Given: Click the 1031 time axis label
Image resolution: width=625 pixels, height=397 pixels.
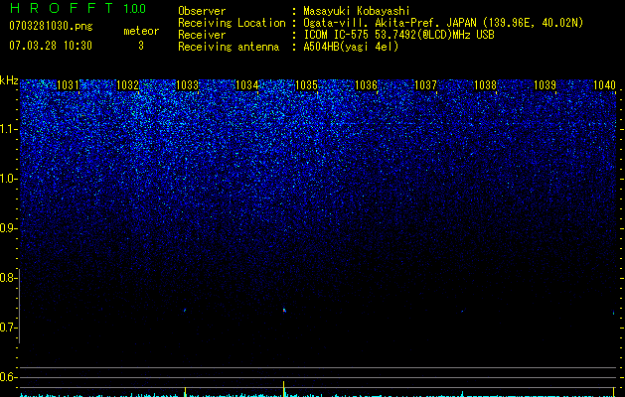Looking at the screenshot, I should point(68,85).
